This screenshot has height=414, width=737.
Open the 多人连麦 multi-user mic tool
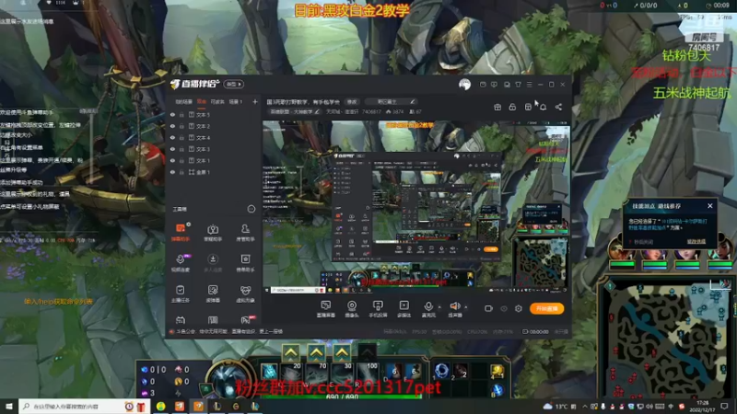(213, 262)
